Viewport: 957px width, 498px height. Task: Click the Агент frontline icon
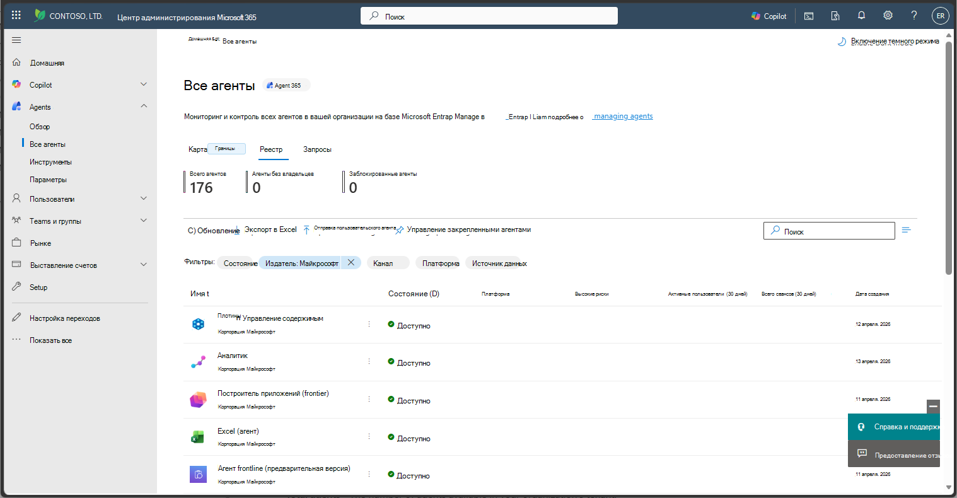click(198, 474)
